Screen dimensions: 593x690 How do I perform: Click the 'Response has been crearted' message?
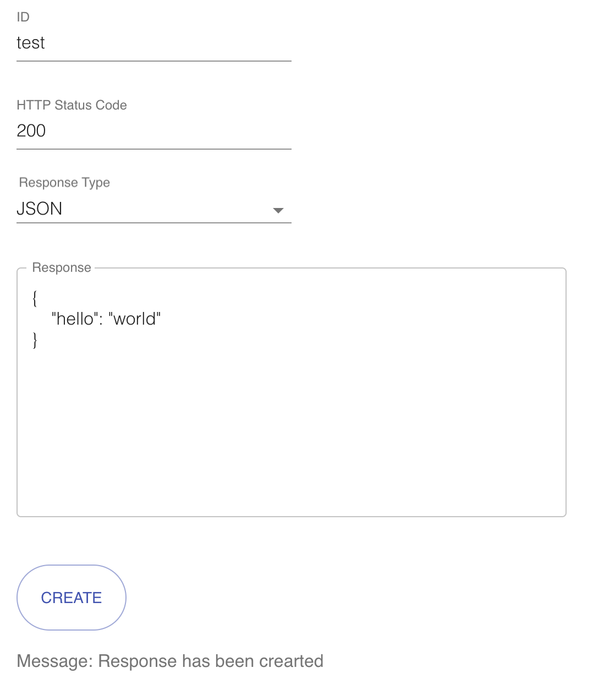tap(211, 661)
